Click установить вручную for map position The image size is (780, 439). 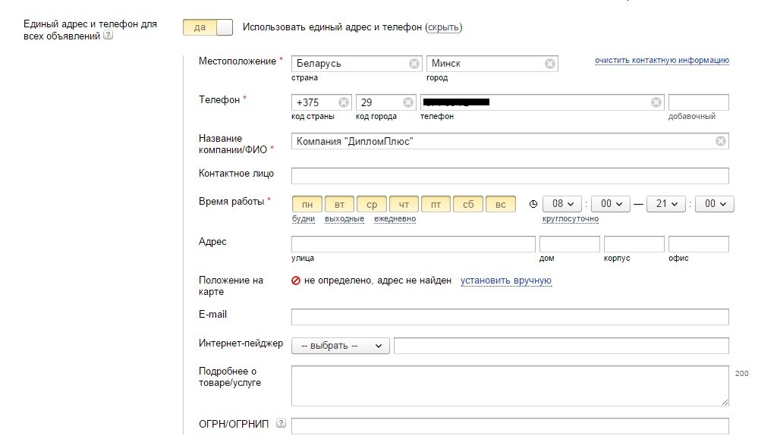[x=505, y=280]
